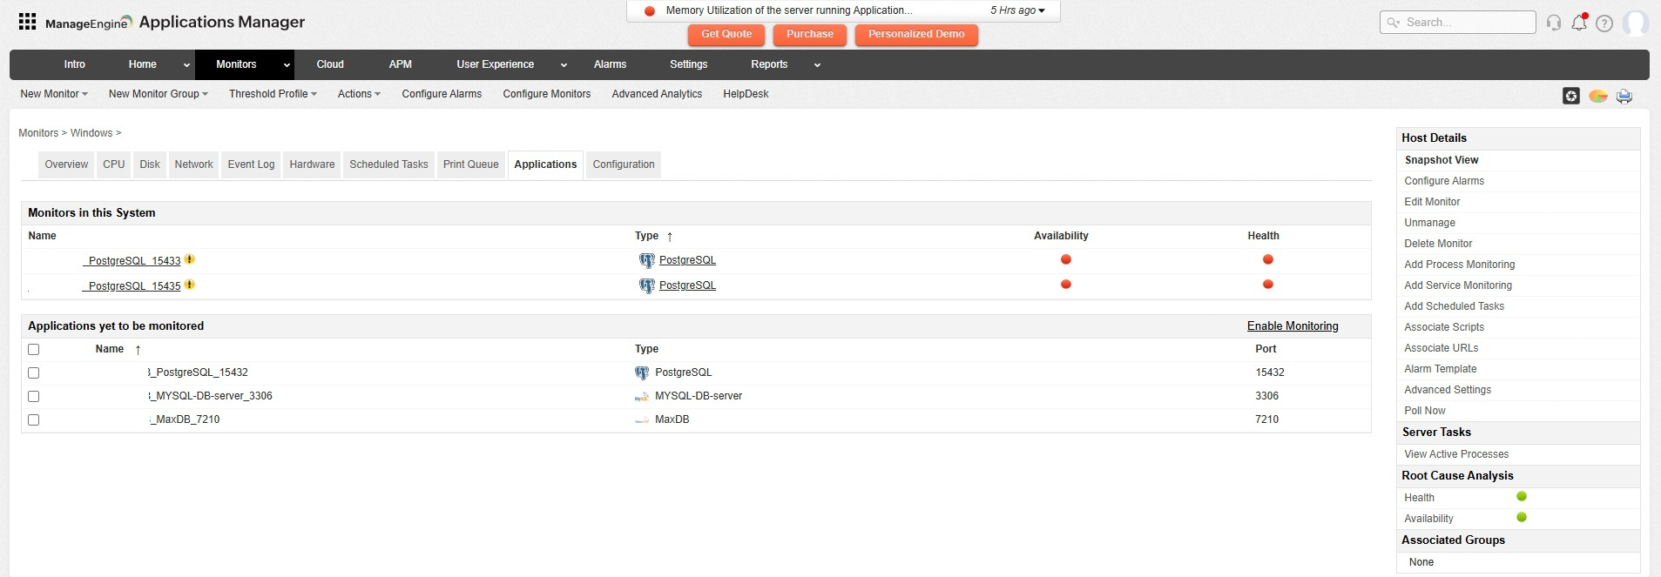Viewport: 1661px width, 577px height.
Task: Click the Purchase button
Action: [810, 34]
